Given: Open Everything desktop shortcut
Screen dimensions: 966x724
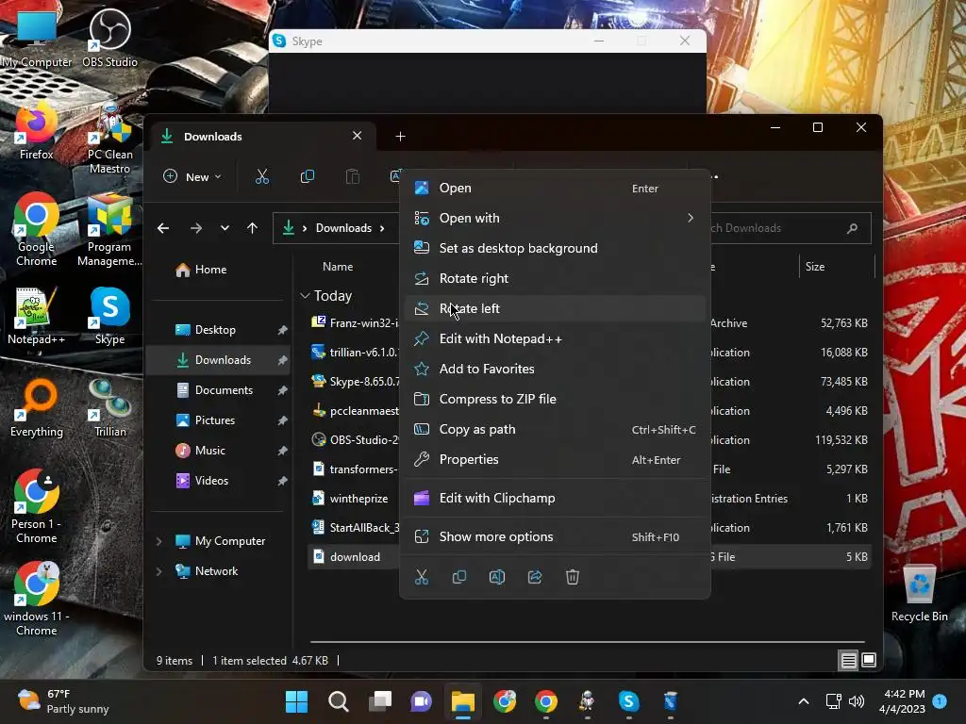Looking at the screenshot, I should point(36,408).
